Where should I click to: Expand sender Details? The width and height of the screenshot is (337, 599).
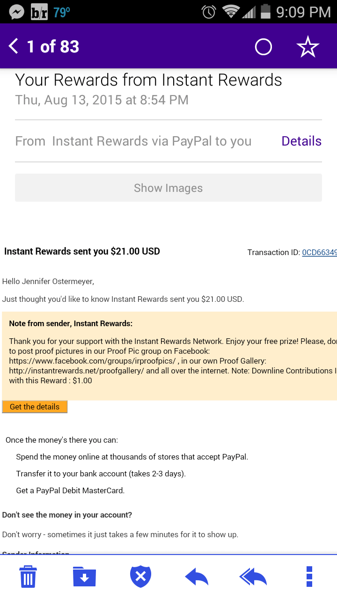[301, 141]
